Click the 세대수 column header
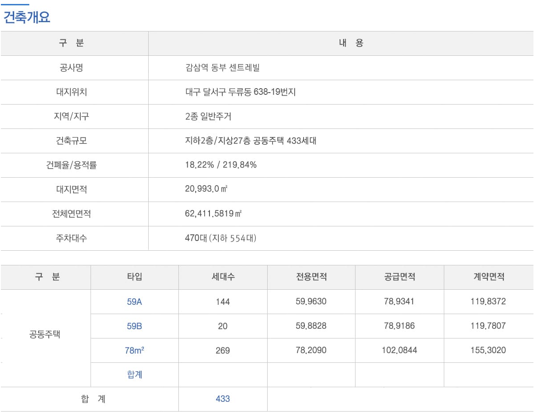 tap(222, 277)
